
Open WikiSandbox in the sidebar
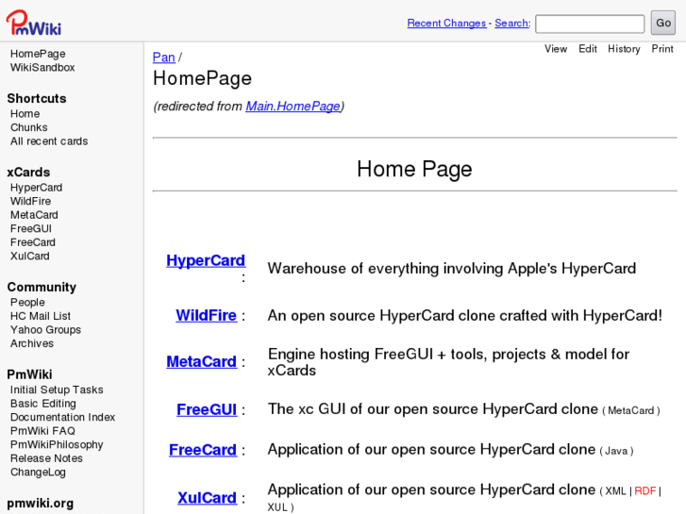click(42, 67)
